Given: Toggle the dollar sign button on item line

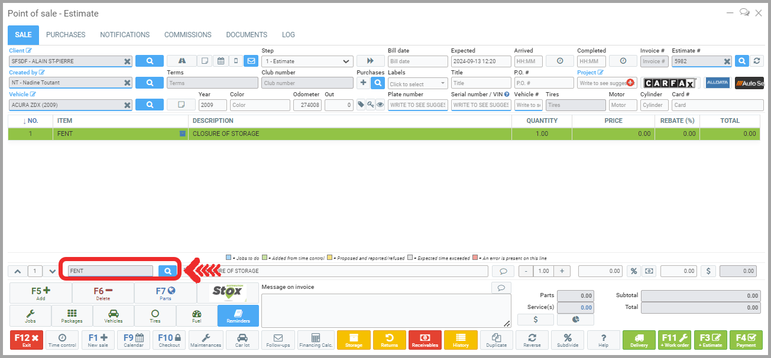Looking at the screenshot, I should [709, 271].
